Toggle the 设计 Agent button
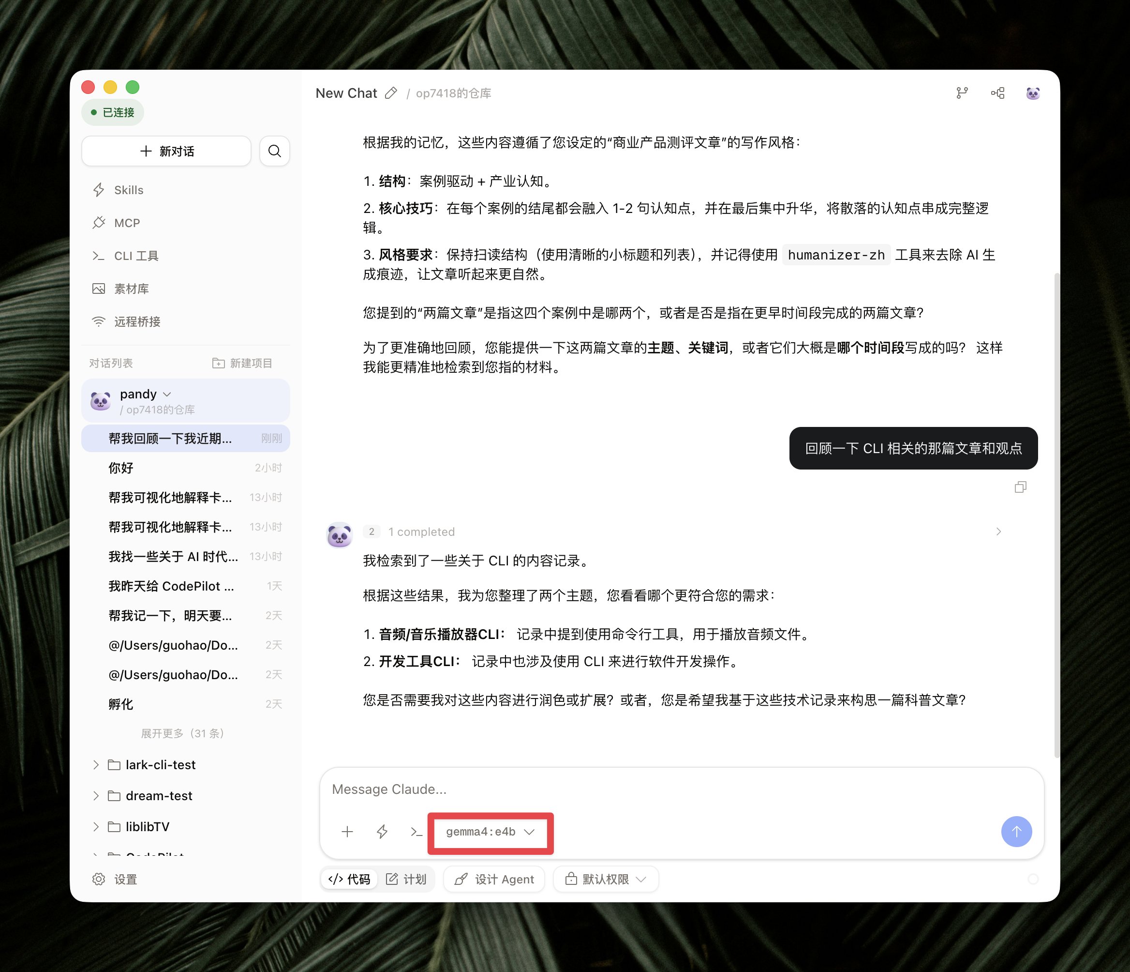Image resolution: width=1130 pixels, height=972 pixels. (x=494, y=879)
